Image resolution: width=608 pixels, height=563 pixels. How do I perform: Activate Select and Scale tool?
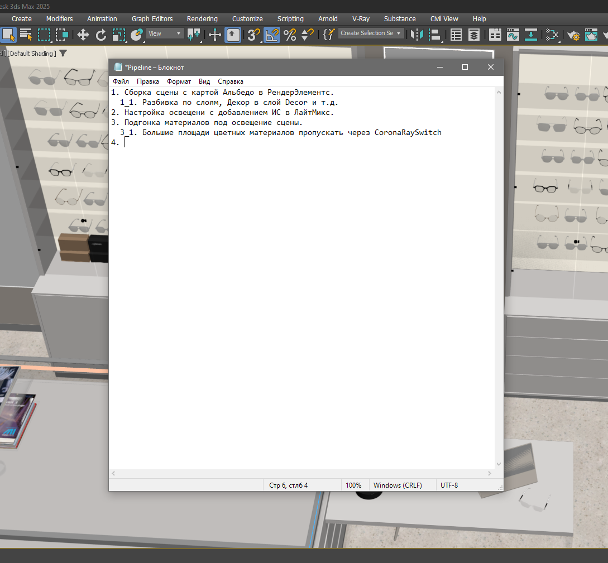tap(119, 35)
